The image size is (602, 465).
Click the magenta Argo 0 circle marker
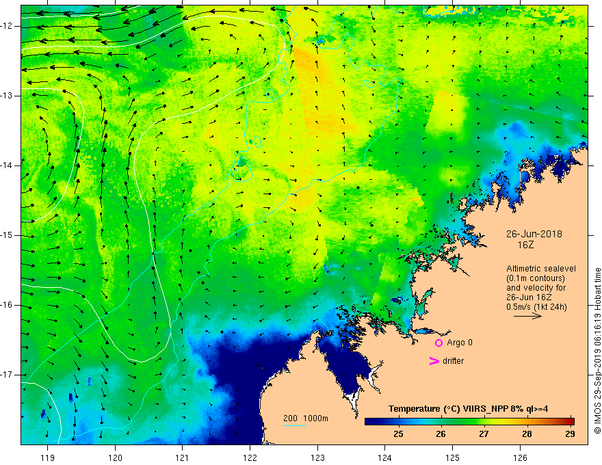click(439, 343)
